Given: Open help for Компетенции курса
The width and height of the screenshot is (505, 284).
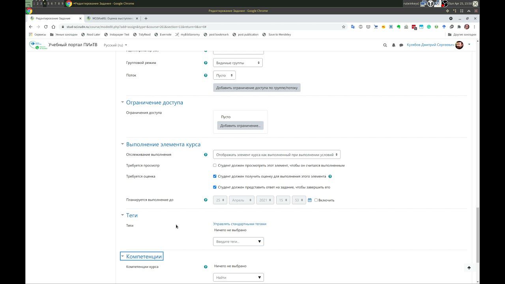Looking at the screenshot, I should pos(206,267).
